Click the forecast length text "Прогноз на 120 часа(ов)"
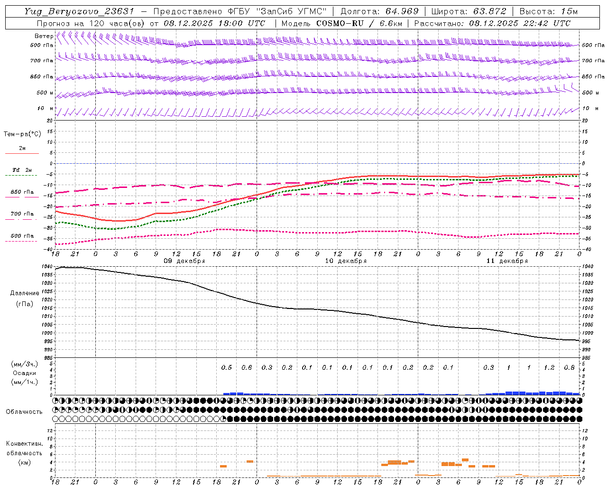607x486 pixels. [91, 23]
